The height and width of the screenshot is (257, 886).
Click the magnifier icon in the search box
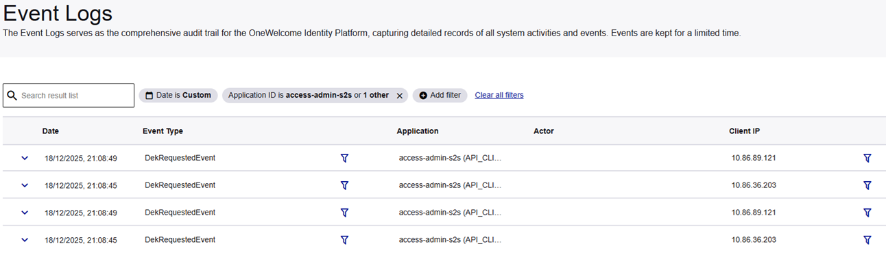tap(12, 96)
